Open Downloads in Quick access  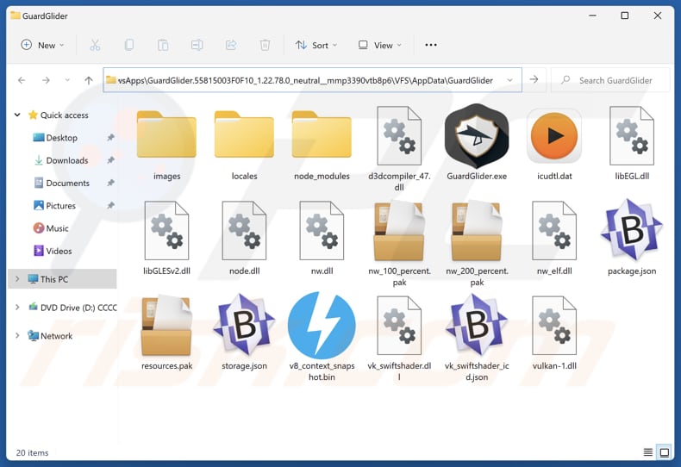[66, 160]
